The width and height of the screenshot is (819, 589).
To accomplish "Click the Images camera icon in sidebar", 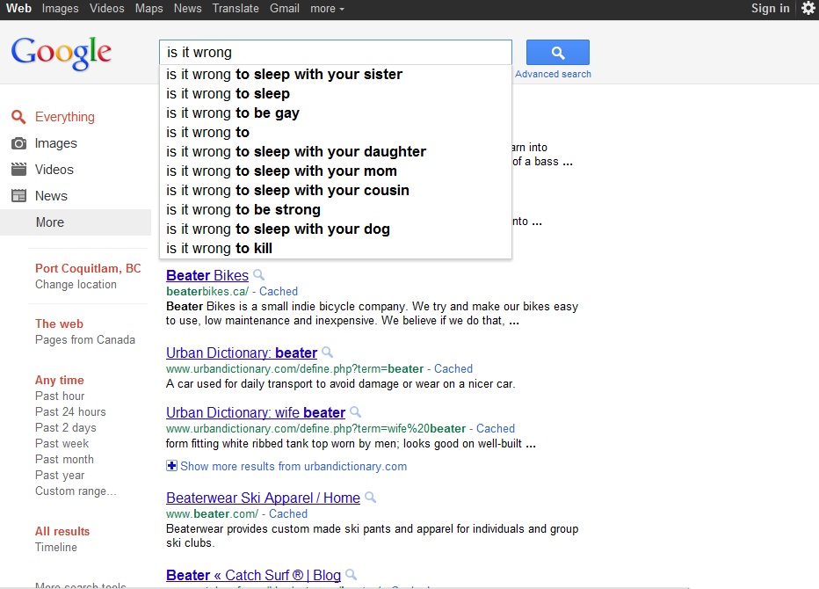I will tap(18, 143).
